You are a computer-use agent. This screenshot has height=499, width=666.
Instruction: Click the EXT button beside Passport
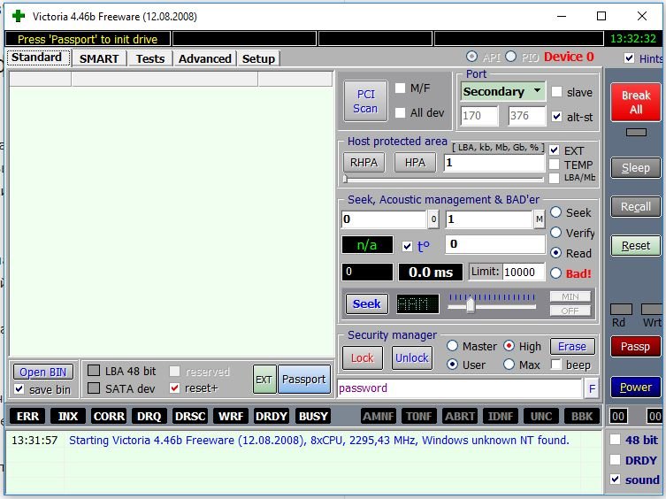(x=264, y=380)
